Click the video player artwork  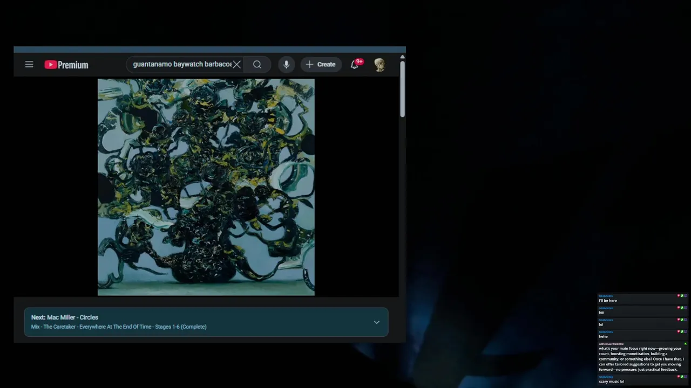[206, 187]
